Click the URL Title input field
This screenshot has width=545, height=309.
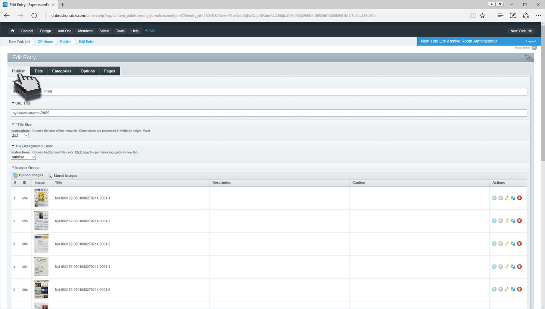269,113
